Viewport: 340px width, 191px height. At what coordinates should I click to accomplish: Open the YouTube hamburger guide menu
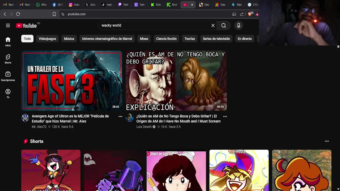[x=8, y=25]
